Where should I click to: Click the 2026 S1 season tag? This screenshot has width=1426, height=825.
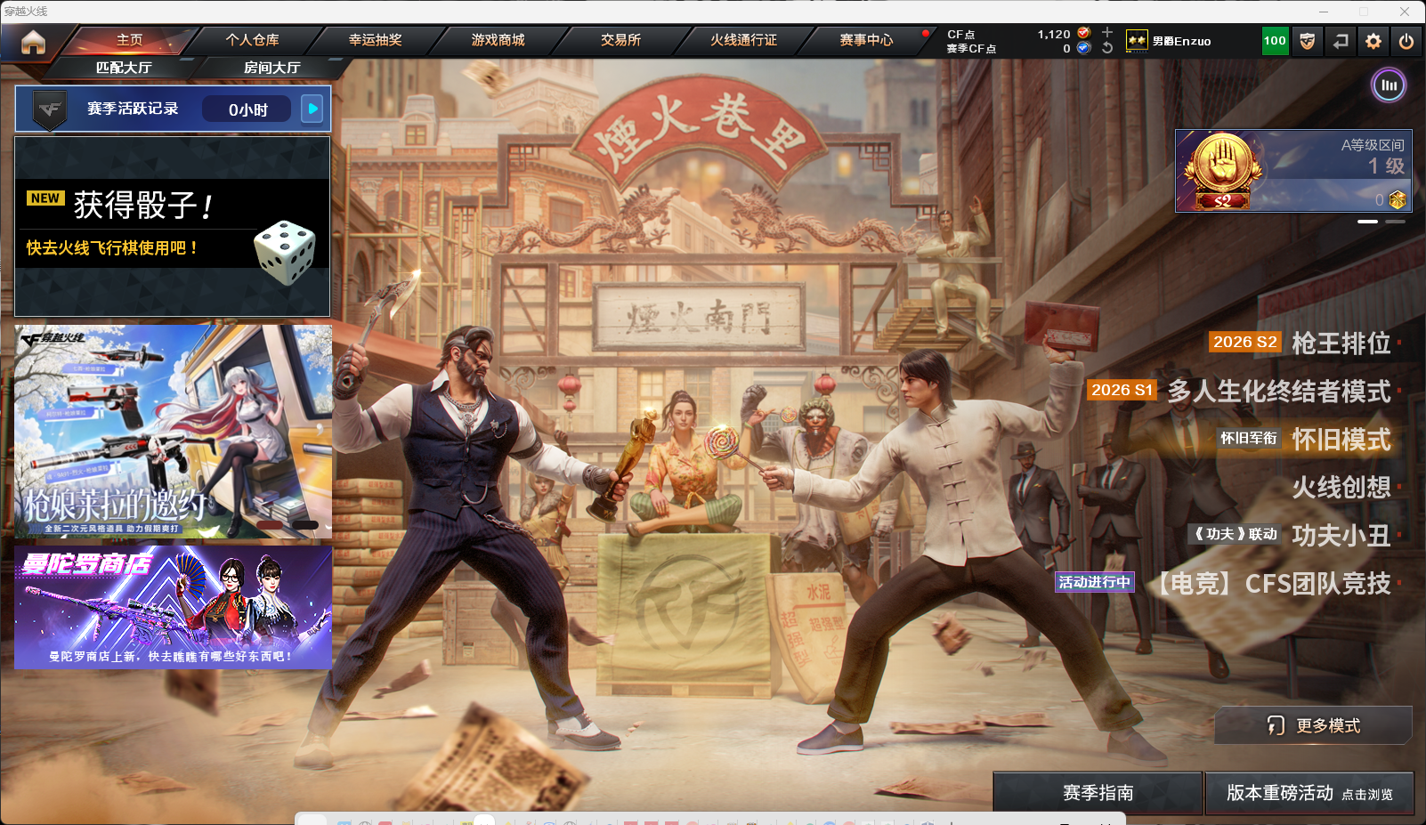1122,390
